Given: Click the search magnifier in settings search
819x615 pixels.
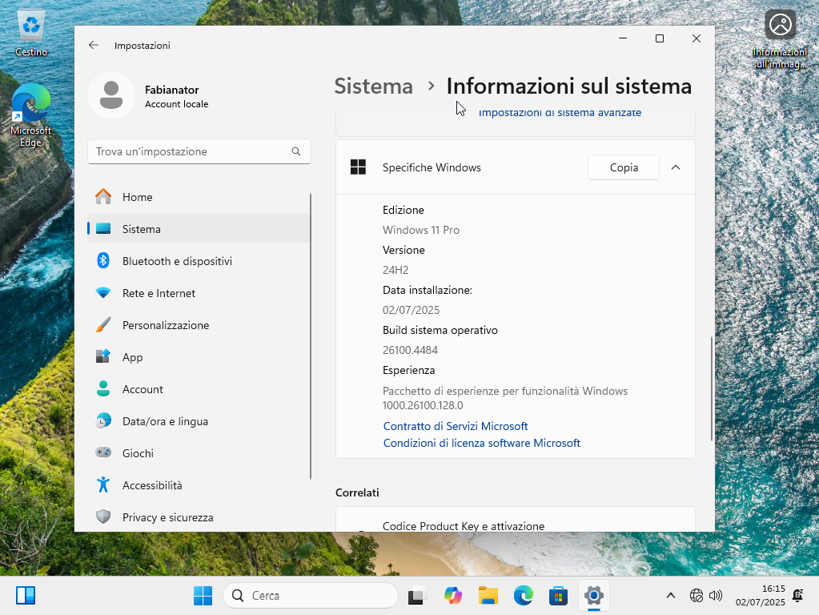Looking at the screenshot, I should click(x=296, y=151).
